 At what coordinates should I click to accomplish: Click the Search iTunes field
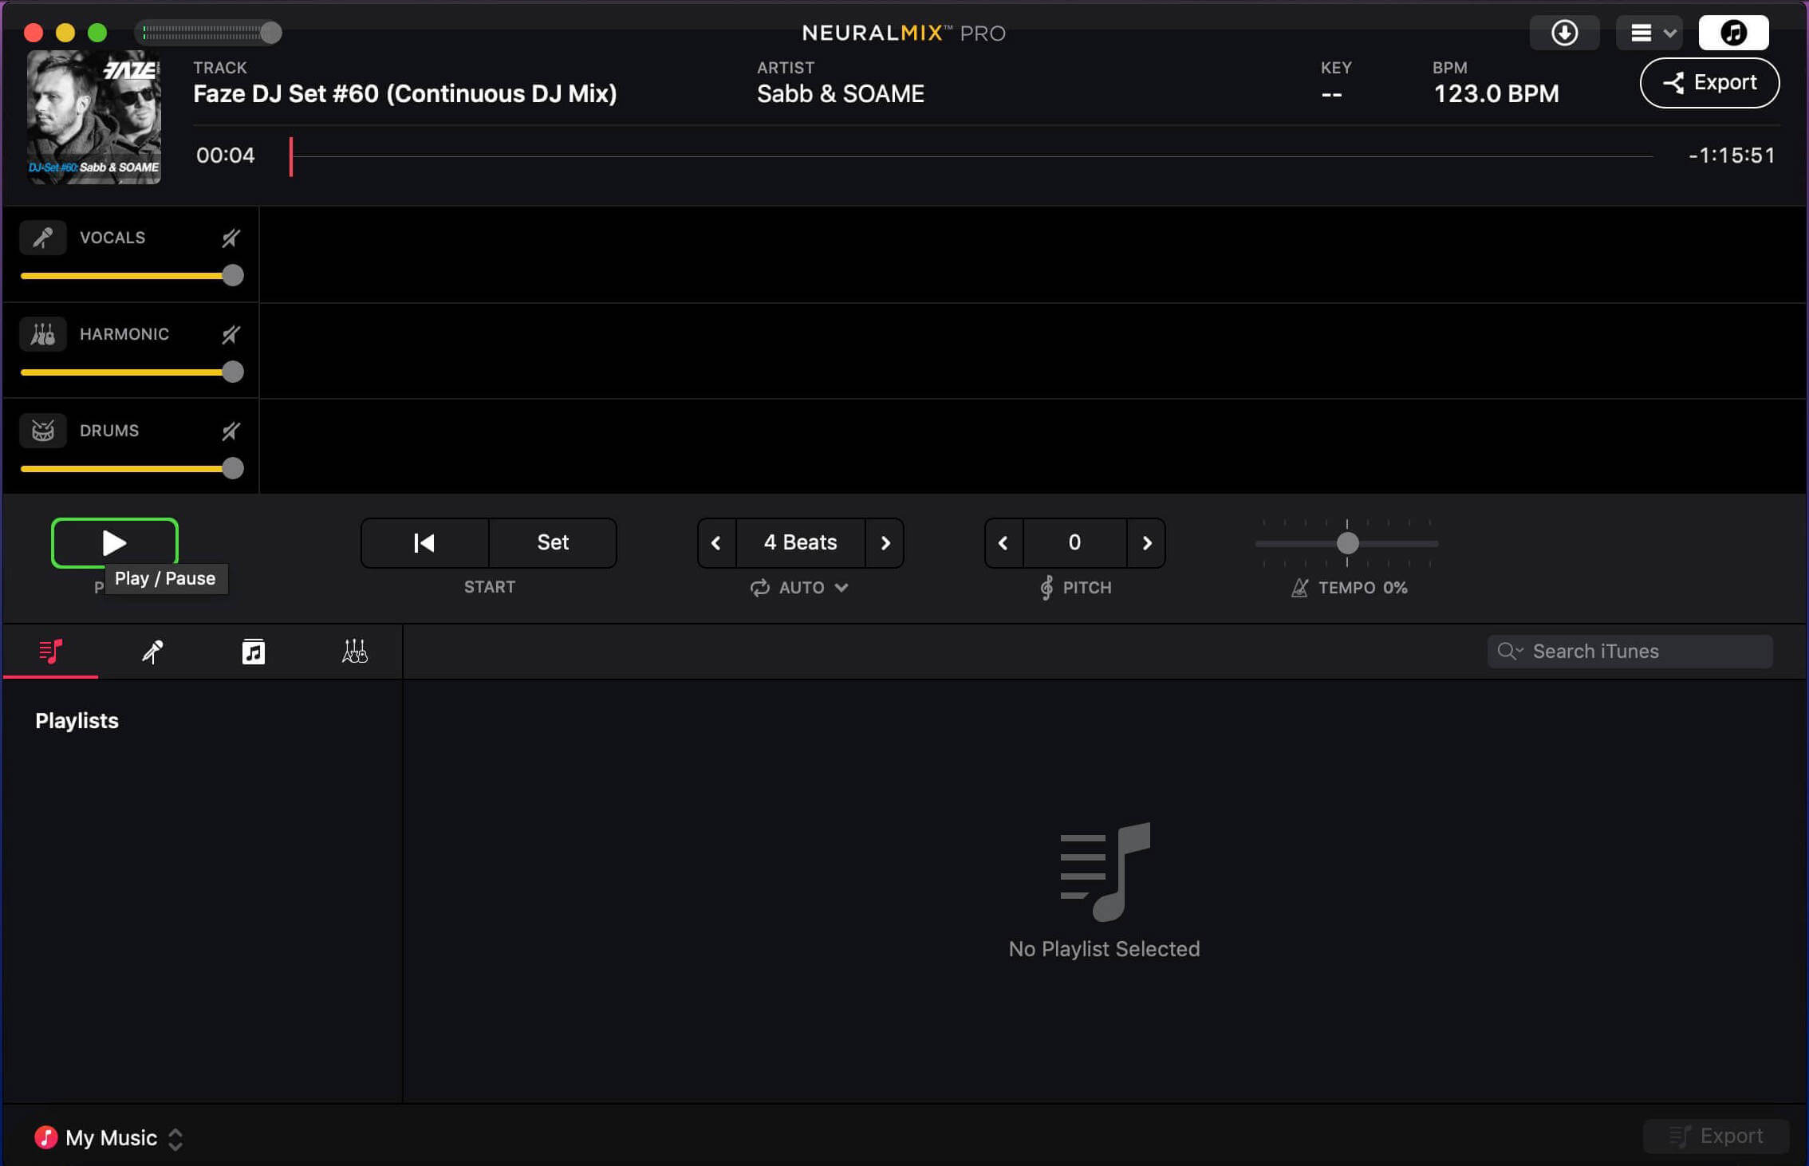tap(1630, 652)
